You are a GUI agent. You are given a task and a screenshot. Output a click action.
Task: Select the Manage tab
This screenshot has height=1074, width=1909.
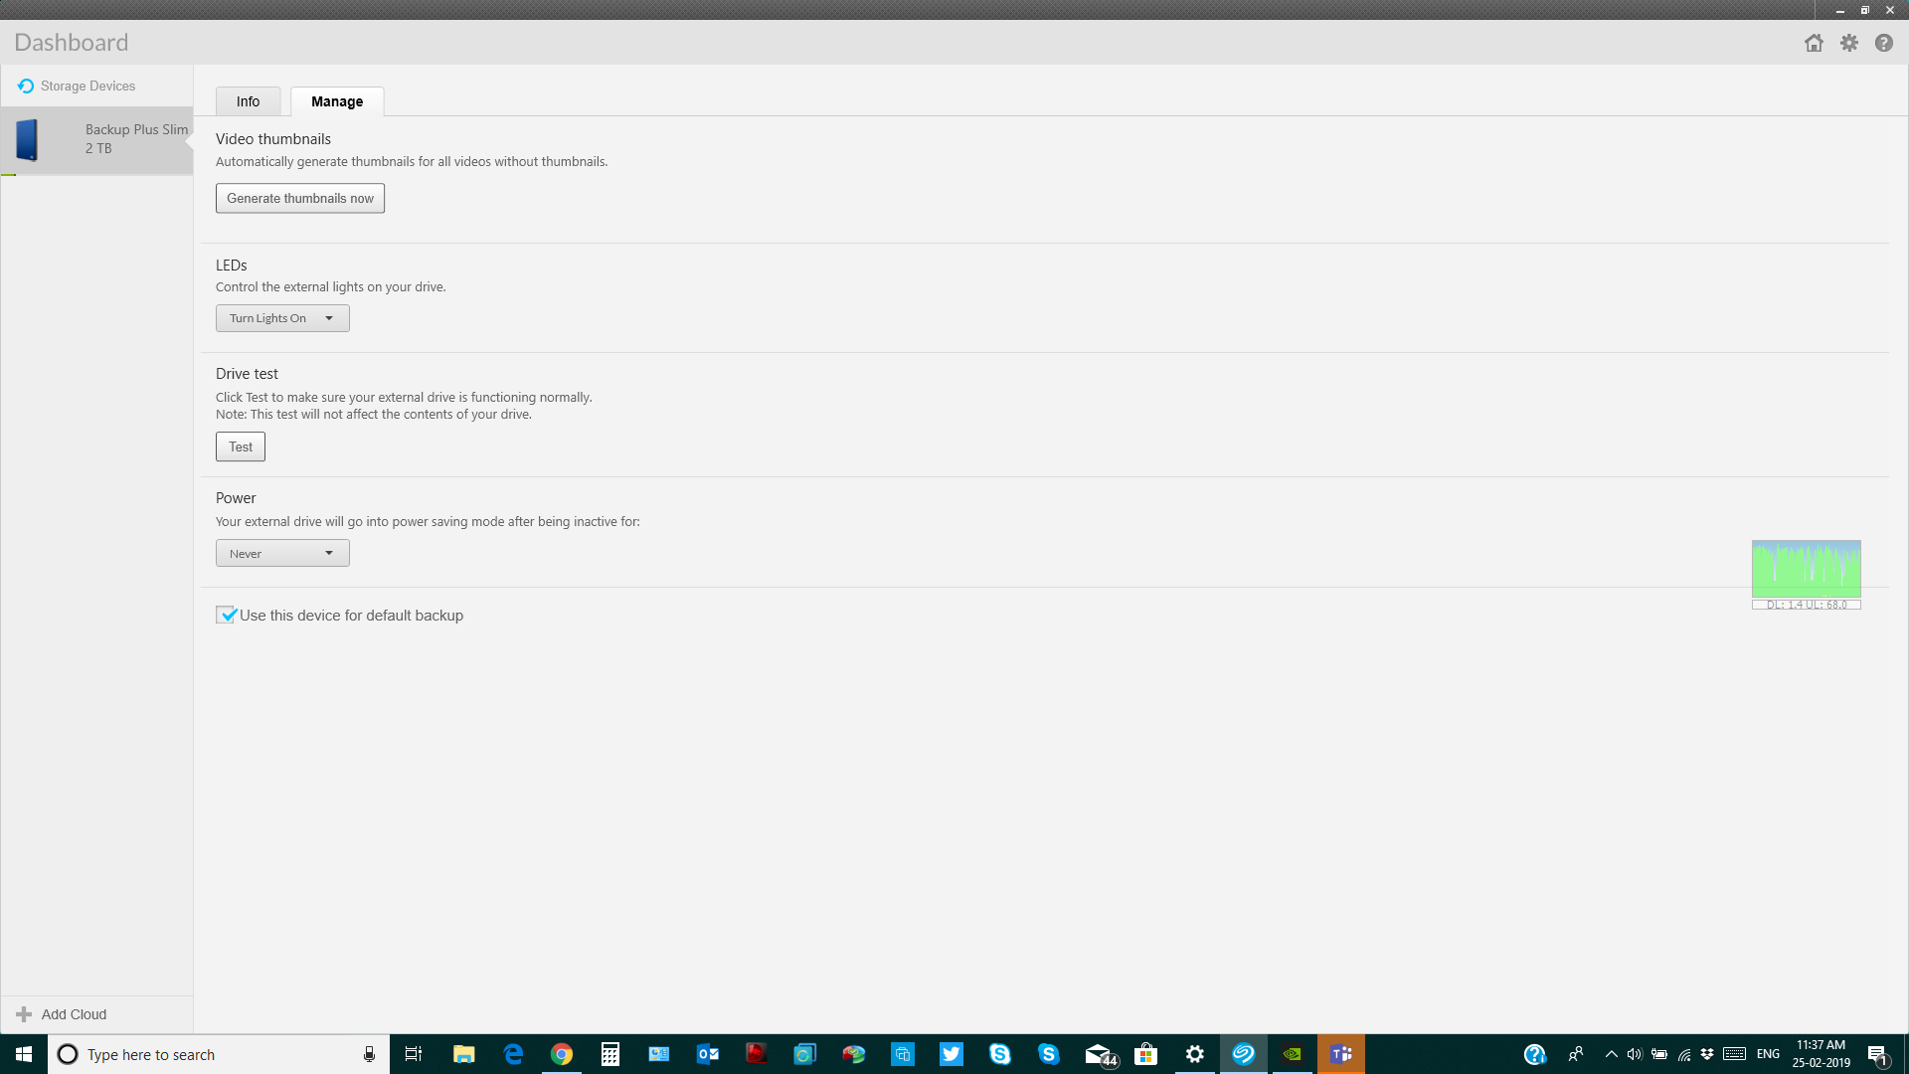(x=337, y=101)
